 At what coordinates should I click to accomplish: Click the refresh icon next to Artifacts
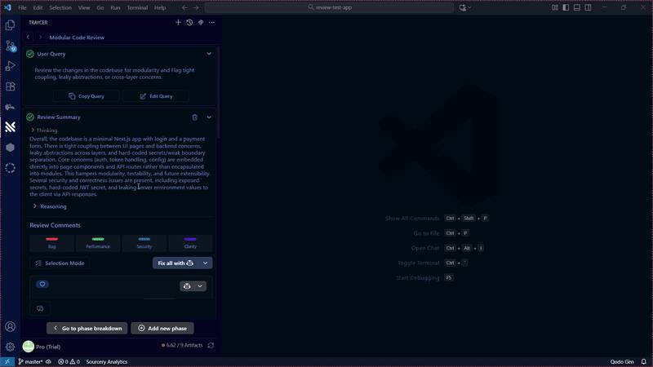click(211, 346)
